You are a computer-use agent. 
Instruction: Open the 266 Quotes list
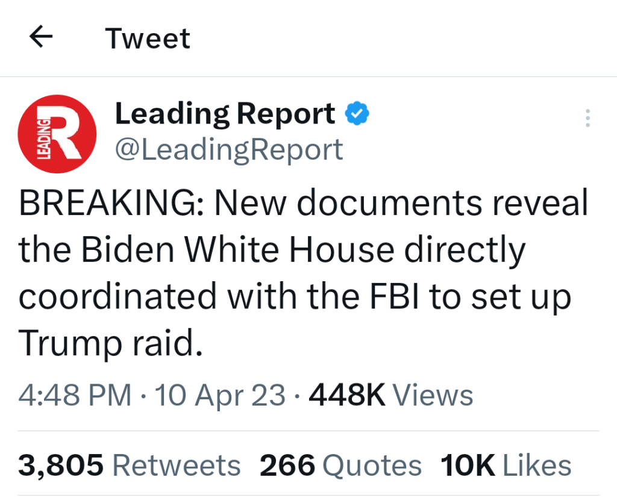click(340, 465)
